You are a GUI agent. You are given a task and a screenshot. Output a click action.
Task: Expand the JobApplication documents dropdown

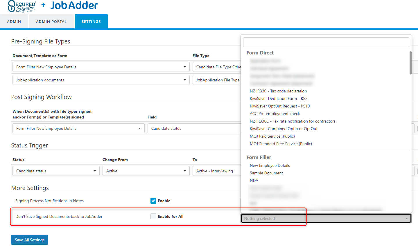coord(101,80)
